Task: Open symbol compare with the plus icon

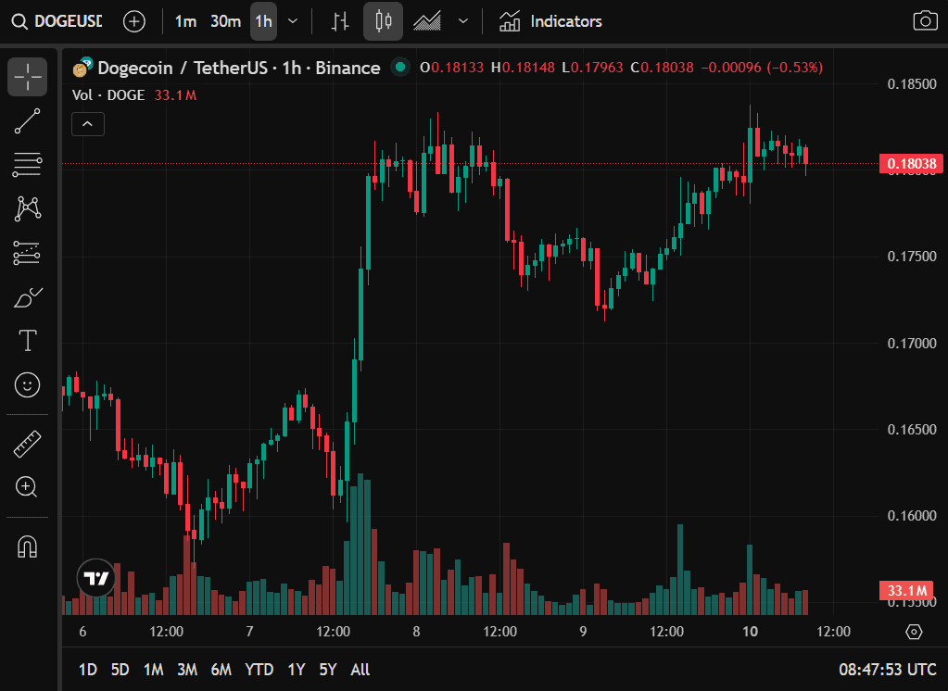Action: 133,20
